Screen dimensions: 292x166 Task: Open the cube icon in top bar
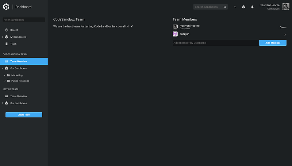coord(243,7)
